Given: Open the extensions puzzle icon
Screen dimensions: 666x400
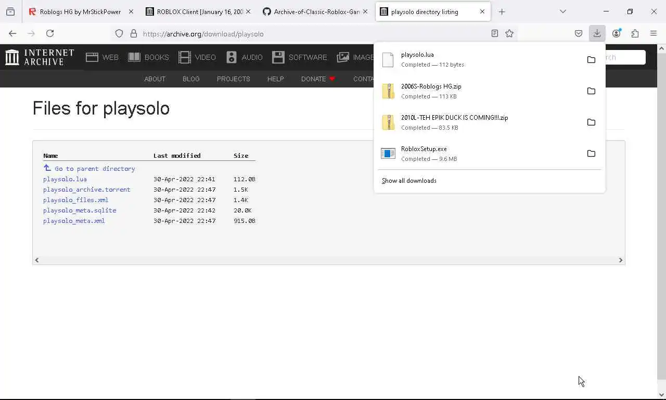Looking at the screenshot, I should [635, 34].
